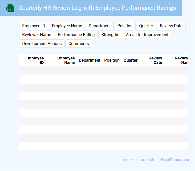Select the Development Actions tag

click(x=42, y=44)
